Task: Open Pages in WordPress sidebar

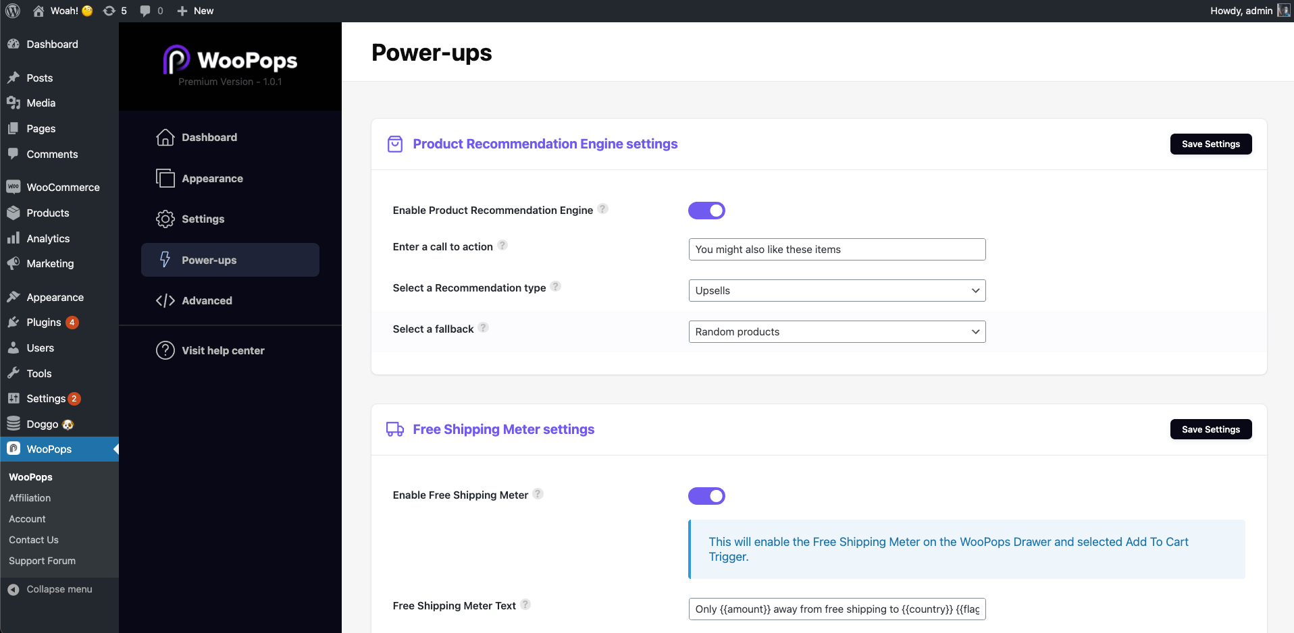Action: (59, 128)
